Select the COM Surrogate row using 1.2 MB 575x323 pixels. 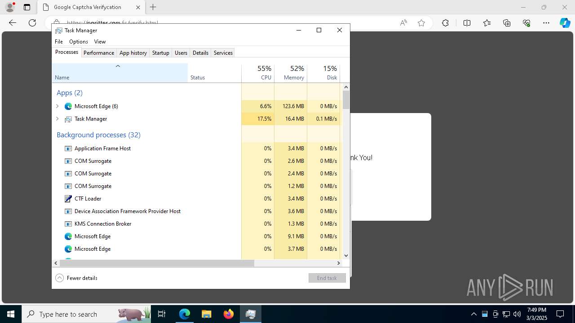point(196,186)
